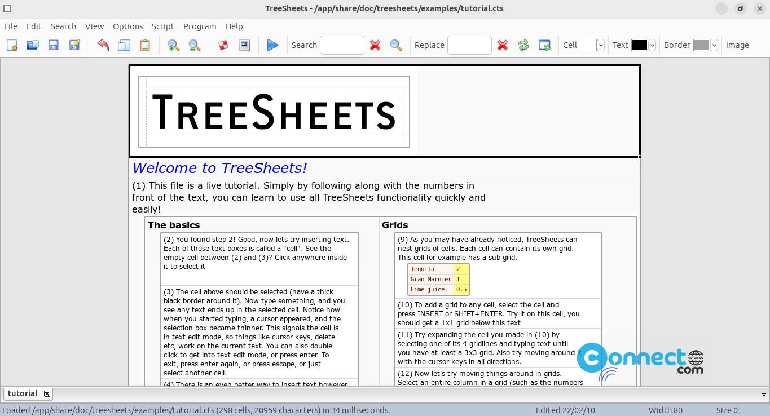This screenshot has height=416, width=770.
Task: Open the Script menu
Action: click(x=163, y=26)
